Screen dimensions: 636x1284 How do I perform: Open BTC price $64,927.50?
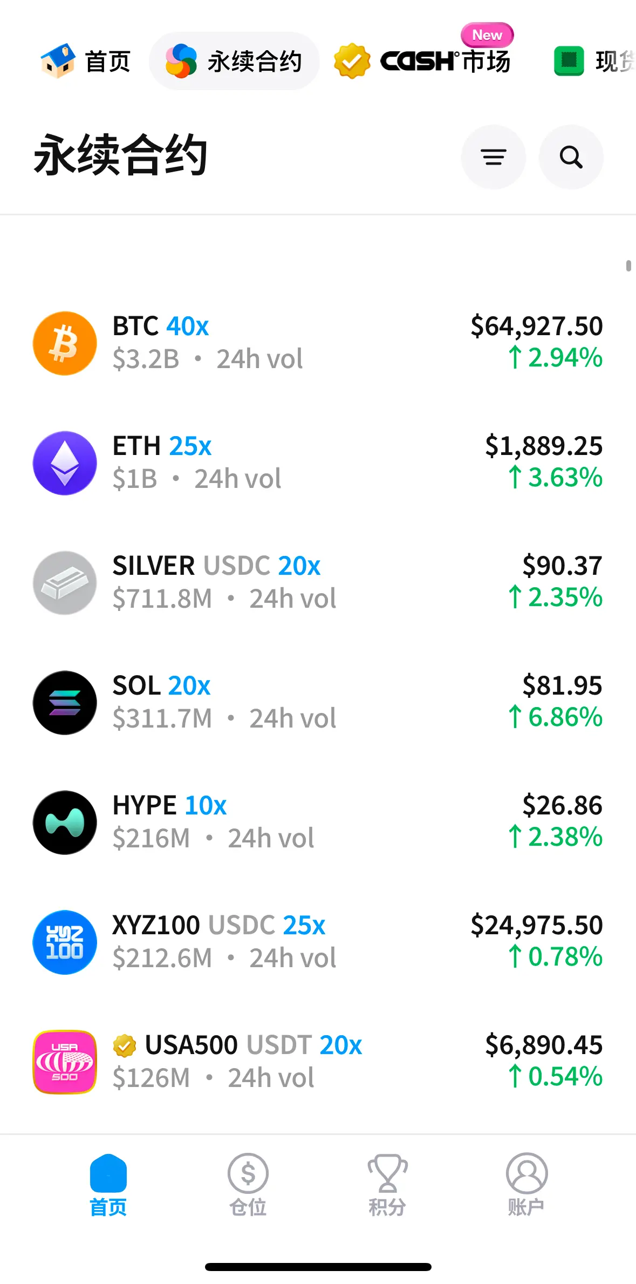click(x=536, y=326)
